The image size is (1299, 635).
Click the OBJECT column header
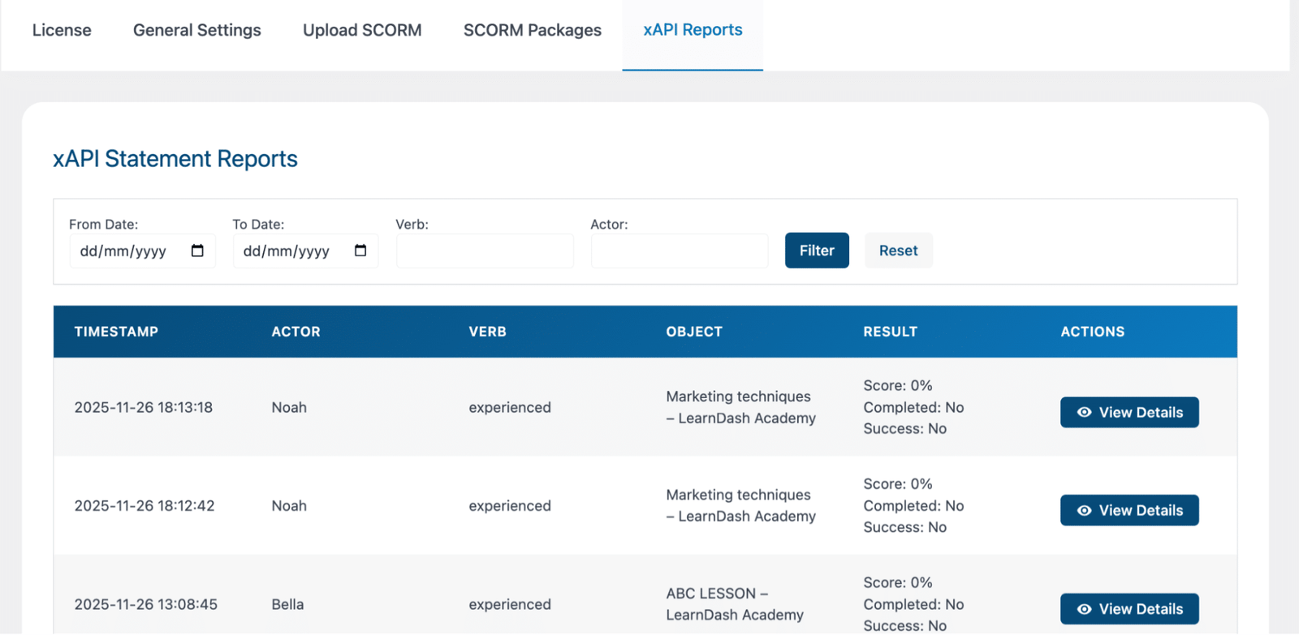coord(694,332)
